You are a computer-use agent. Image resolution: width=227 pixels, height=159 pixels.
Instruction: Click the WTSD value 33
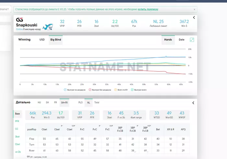pyautogui.click(x=157, y=113)
